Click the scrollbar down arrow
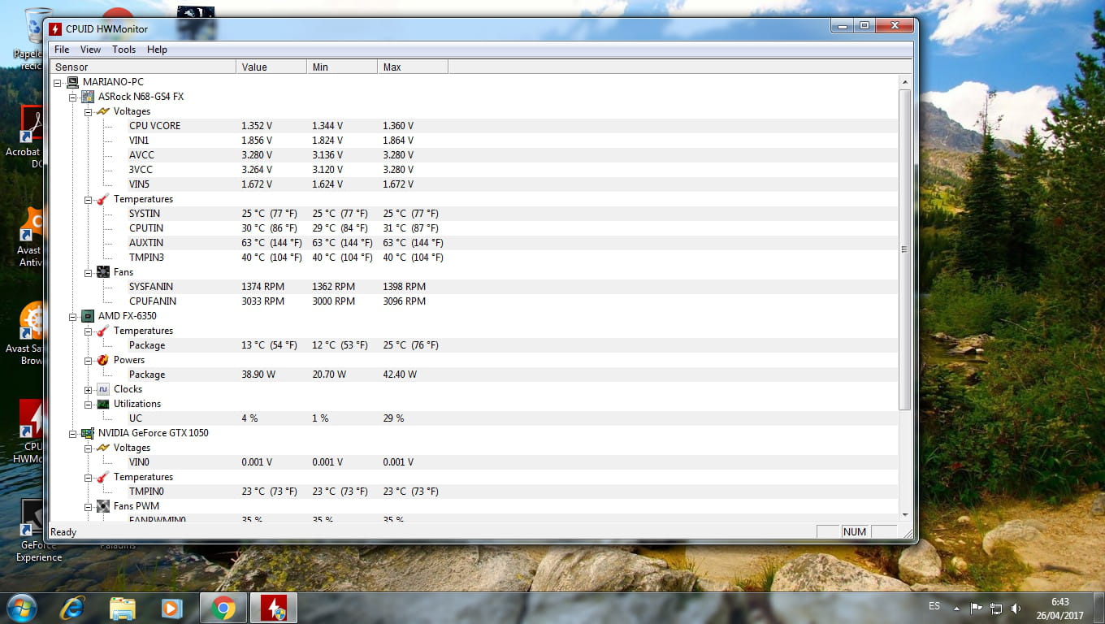 (x=905, y=514)
